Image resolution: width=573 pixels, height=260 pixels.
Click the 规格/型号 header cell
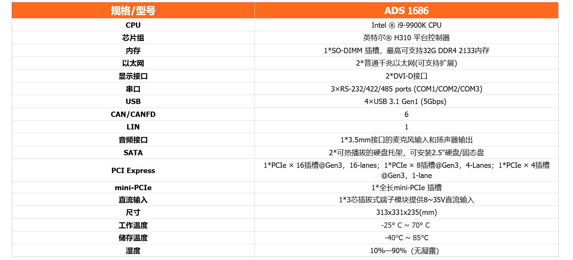[133, 11]
